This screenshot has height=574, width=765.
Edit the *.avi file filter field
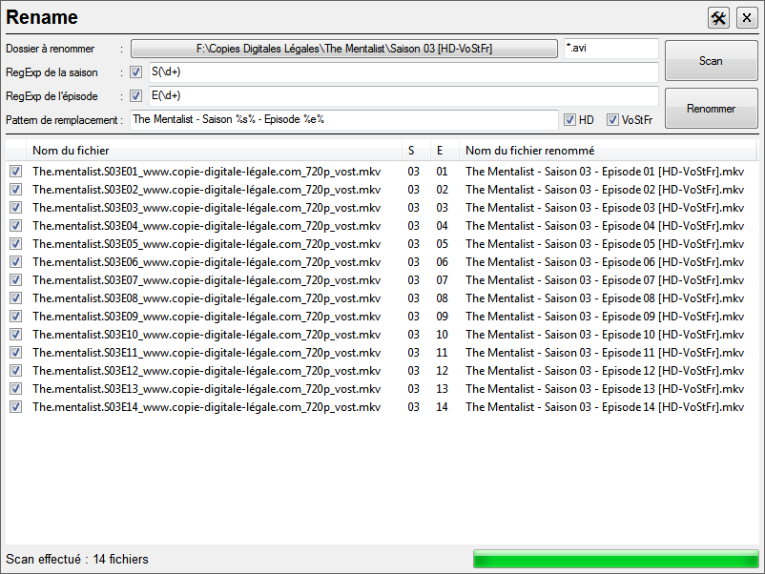point(610,49)
